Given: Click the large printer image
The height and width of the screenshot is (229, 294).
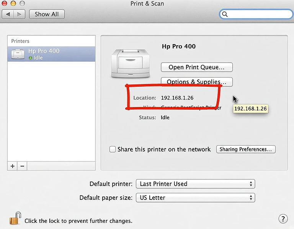Looking at the screenshot, I should (x=131, y=64).
